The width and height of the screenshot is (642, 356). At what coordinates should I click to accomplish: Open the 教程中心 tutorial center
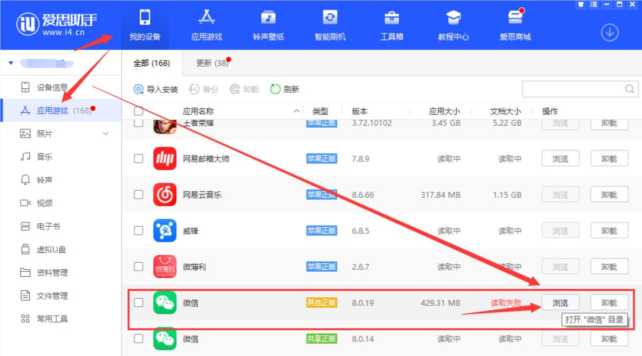pos(453,19)
